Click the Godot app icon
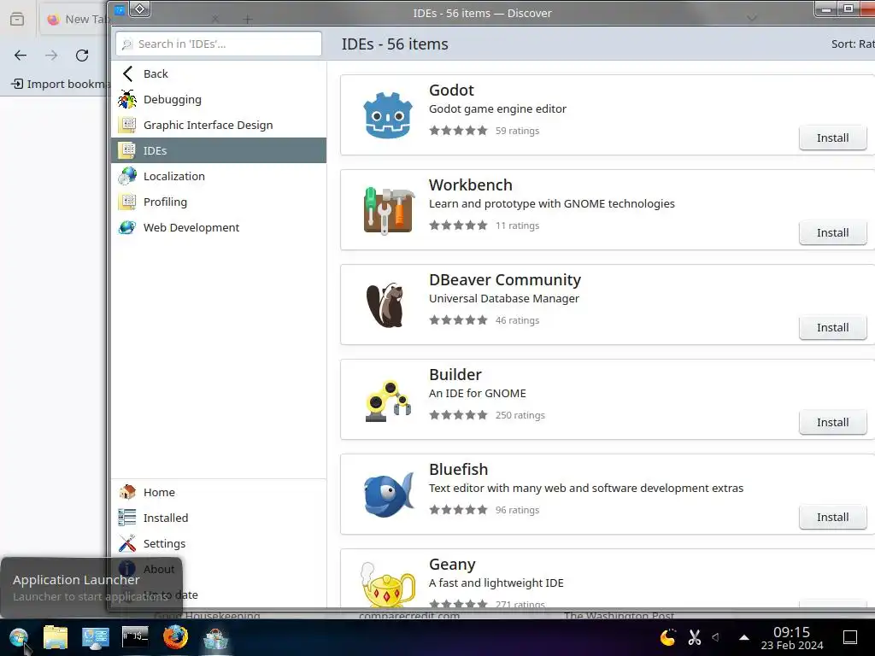 (x=388, y=115)
